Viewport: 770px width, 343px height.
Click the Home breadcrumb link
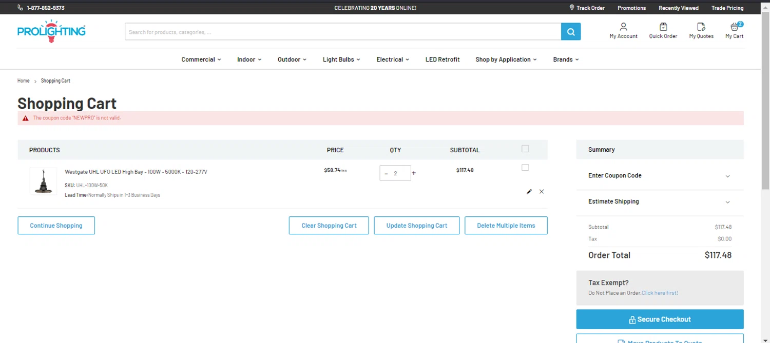pyautogui.click(x=23, y=81)
